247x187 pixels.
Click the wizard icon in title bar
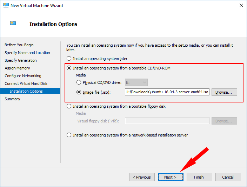6,5
